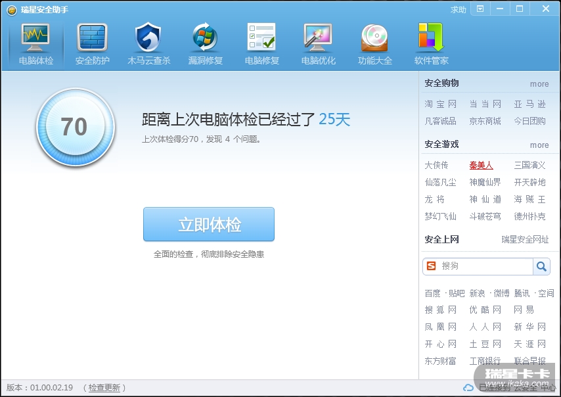Click the cloud security status icon
Screen dimensions: 561x397
point(468,387)
